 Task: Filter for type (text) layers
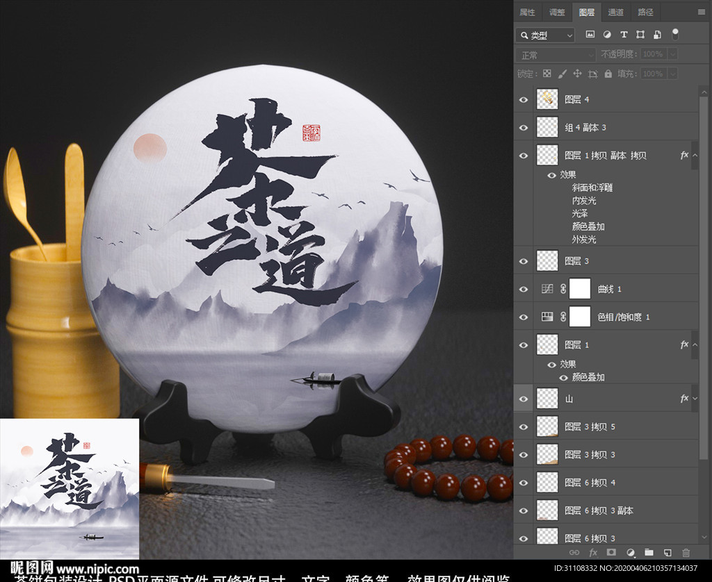[624, 35]
